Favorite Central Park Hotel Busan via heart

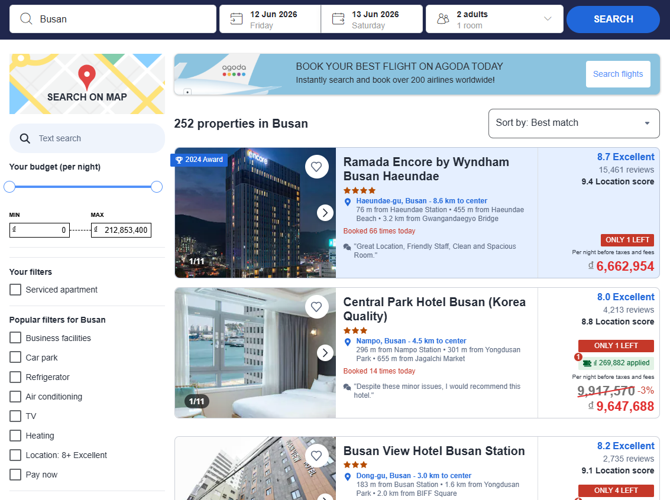click(316, 307)
